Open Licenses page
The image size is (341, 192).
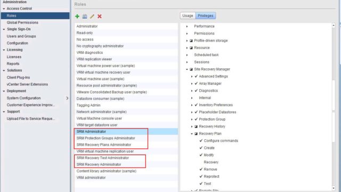pos(14,57)
